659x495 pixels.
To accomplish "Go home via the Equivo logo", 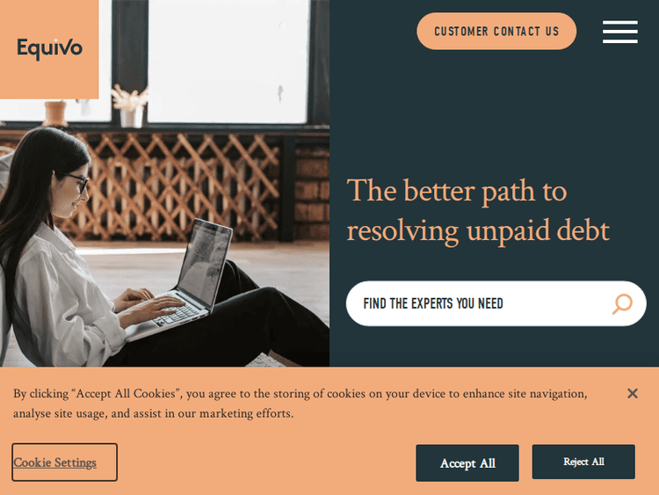I will point(49,49).
